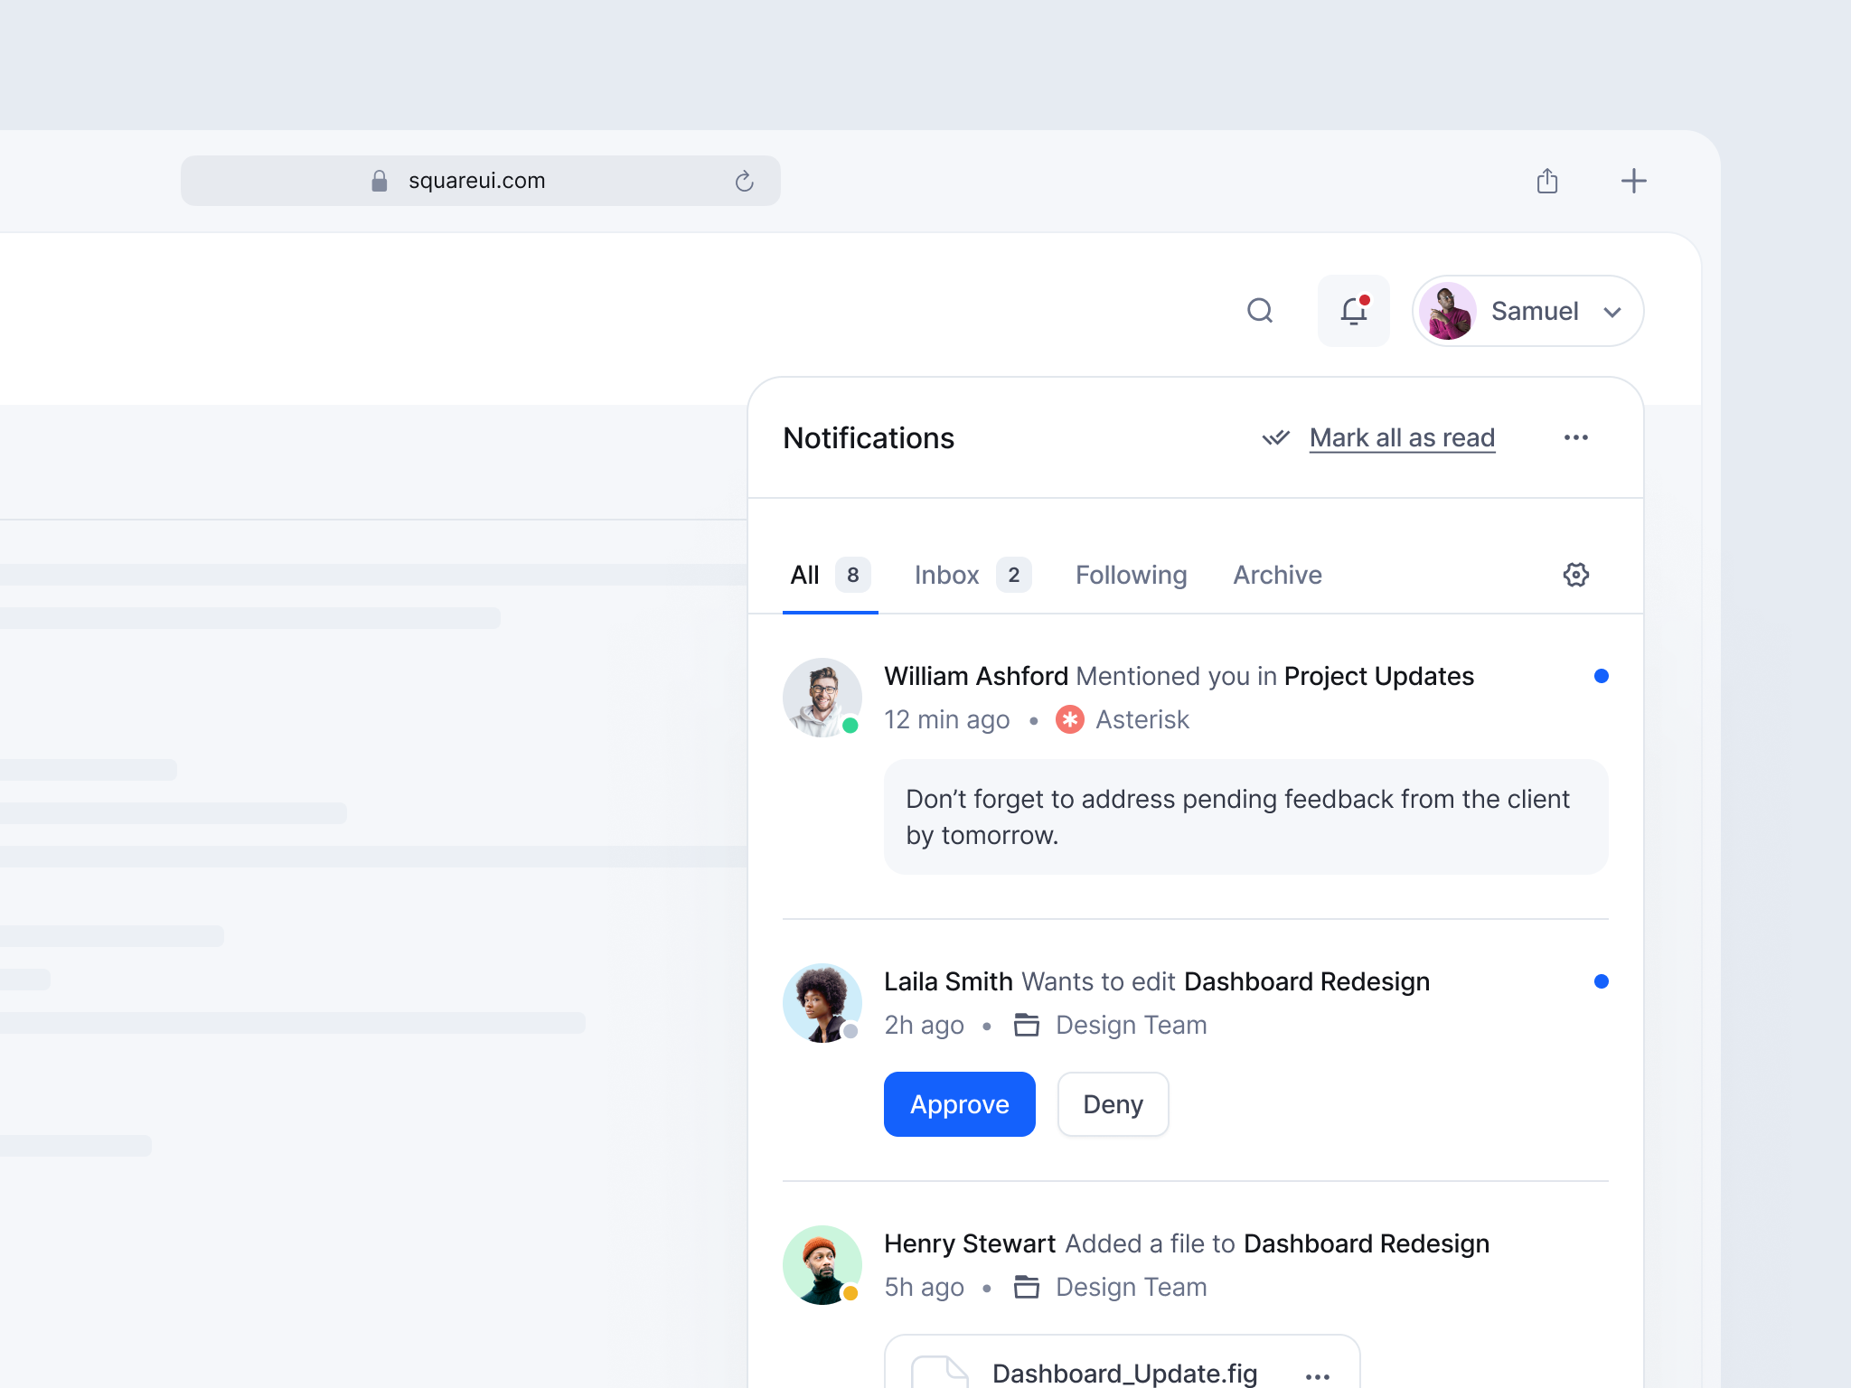Viewport: 1851px width, 1388px height.
Task: Click folder icon beside 5h ago
Action: pyautogui.click(x=1027, y=1287)
